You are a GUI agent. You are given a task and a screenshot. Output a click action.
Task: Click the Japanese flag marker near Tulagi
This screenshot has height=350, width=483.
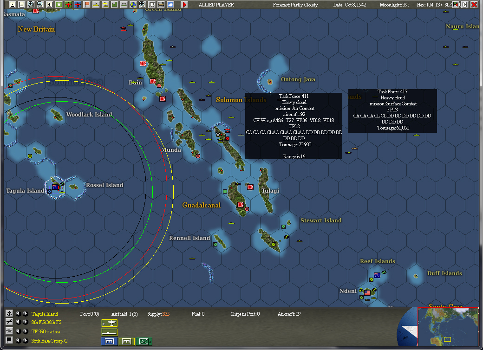[250, 187]
